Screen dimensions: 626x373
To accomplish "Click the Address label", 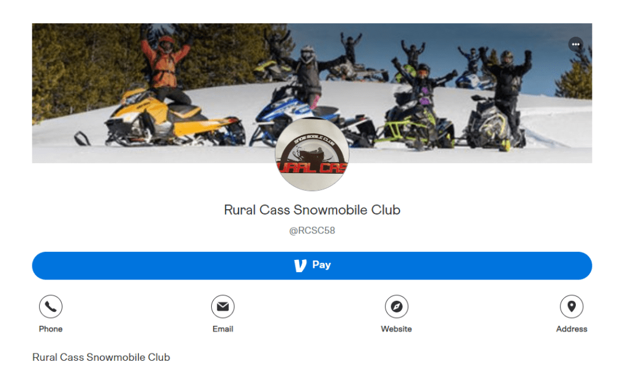I will pyautogui.click(x=572, y=329).
